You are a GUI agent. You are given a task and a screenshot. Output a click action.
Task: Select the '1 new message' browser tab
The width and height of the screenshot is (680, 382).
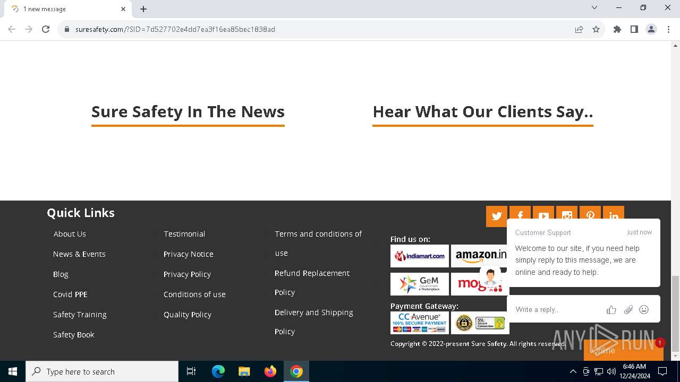(67, 9)
